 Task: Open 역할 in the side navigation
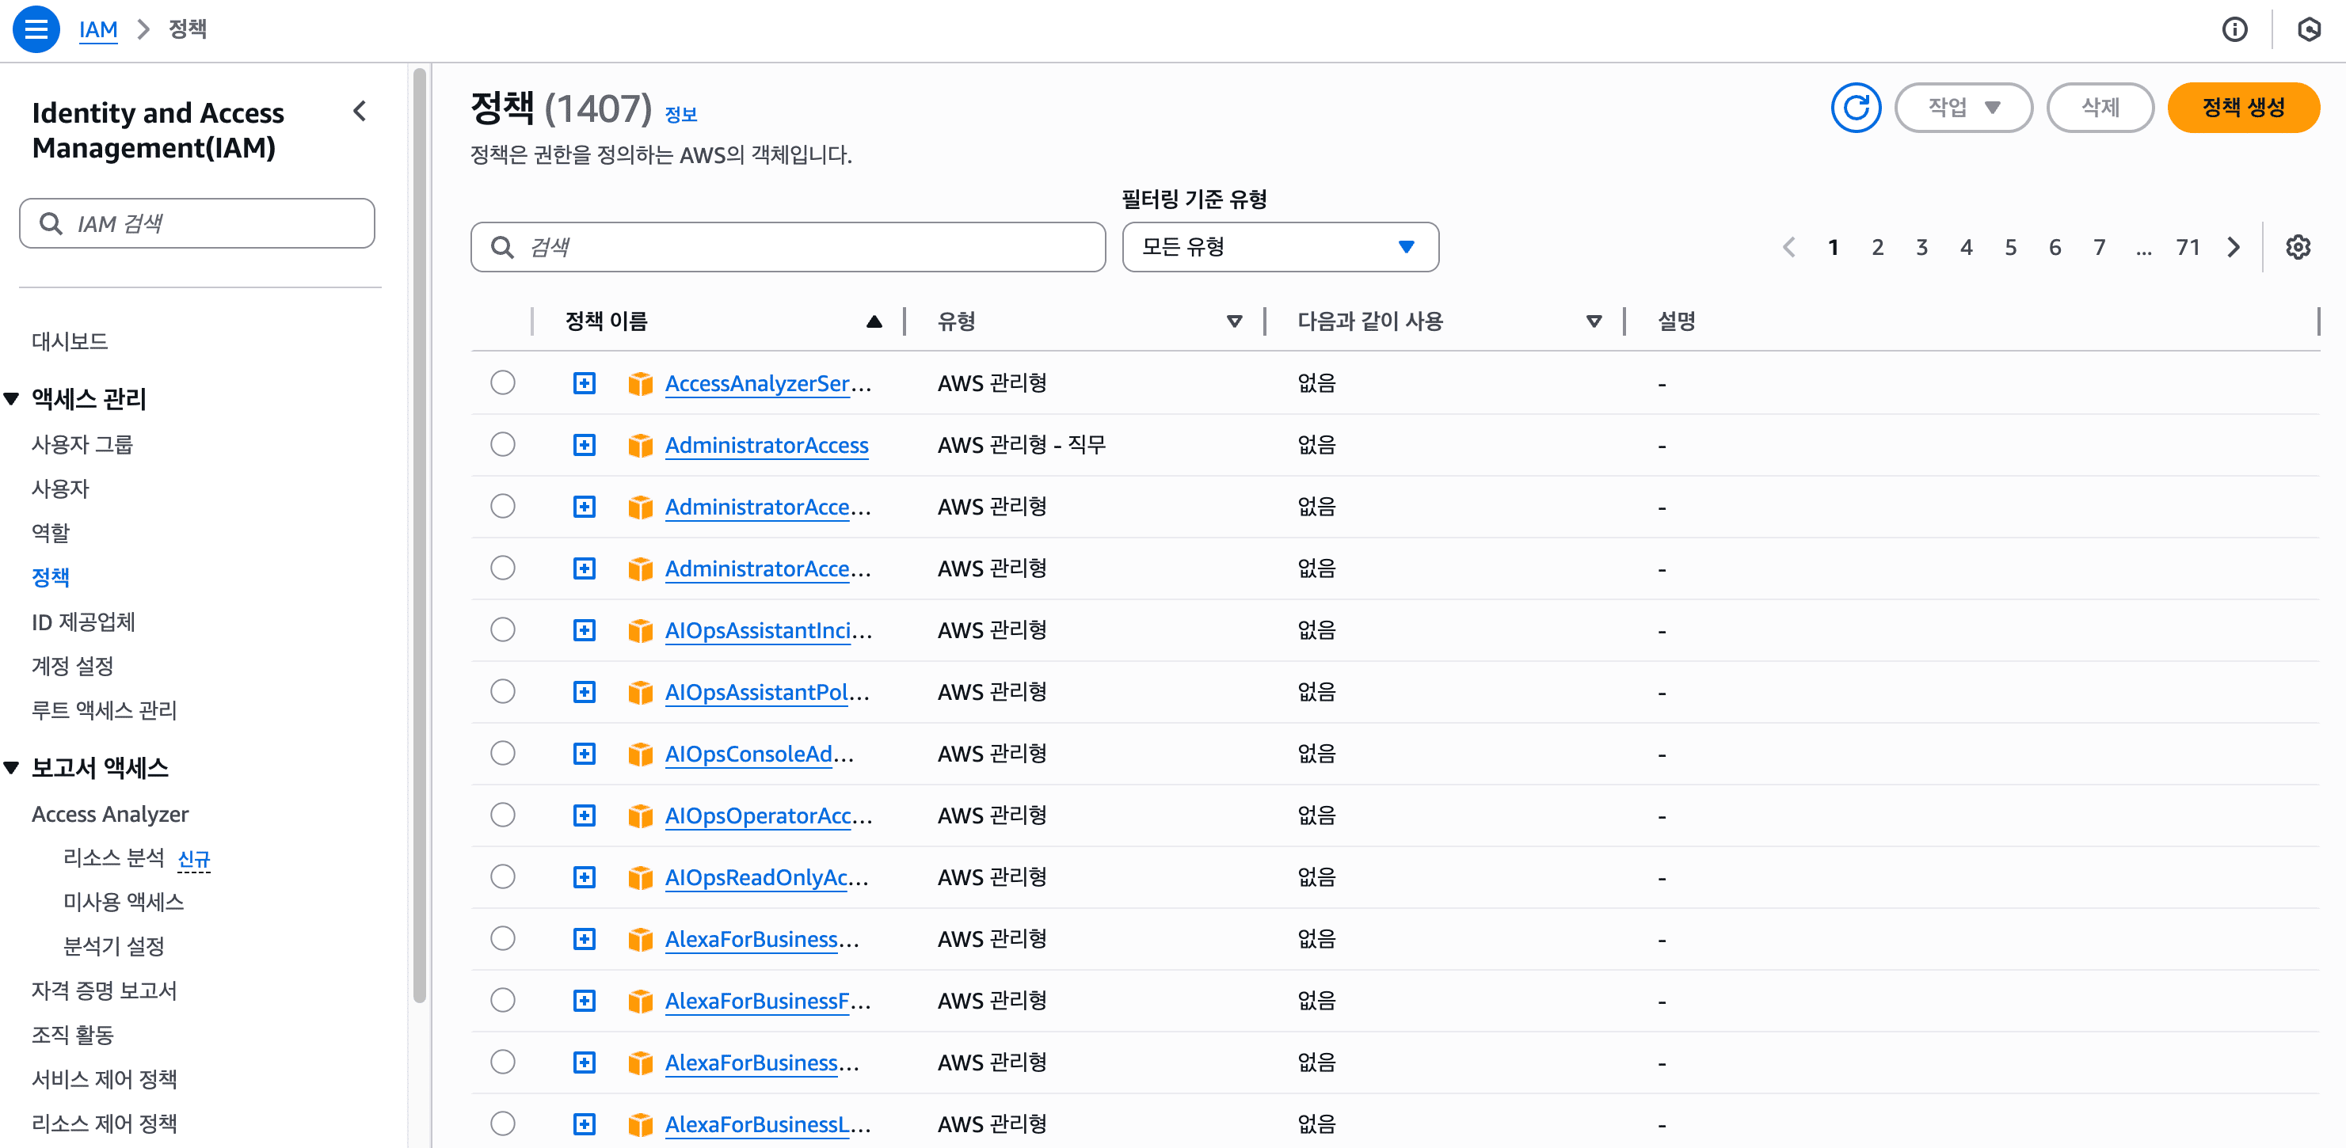(51, 533)
